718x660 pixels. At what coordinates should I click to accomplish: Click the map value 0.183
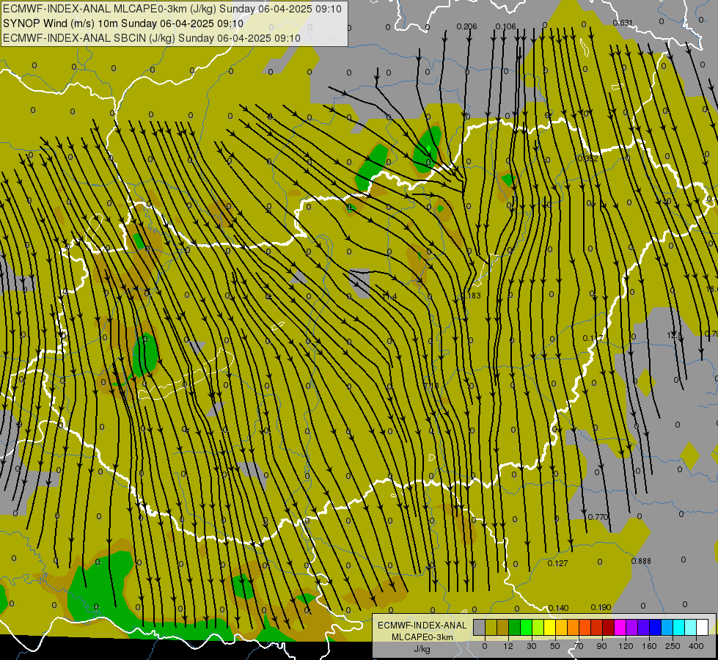point(471,296)
